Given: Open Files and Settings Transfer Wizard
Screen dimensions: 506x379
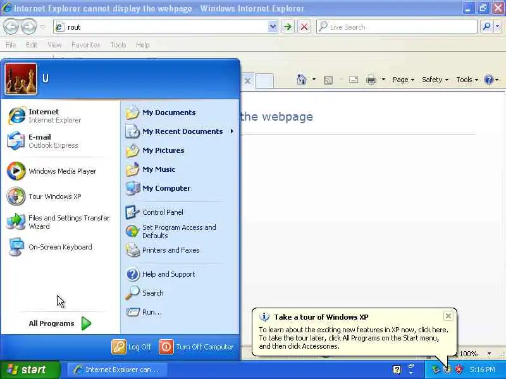Looking at the screenshot, I should [x=59, y=222].
